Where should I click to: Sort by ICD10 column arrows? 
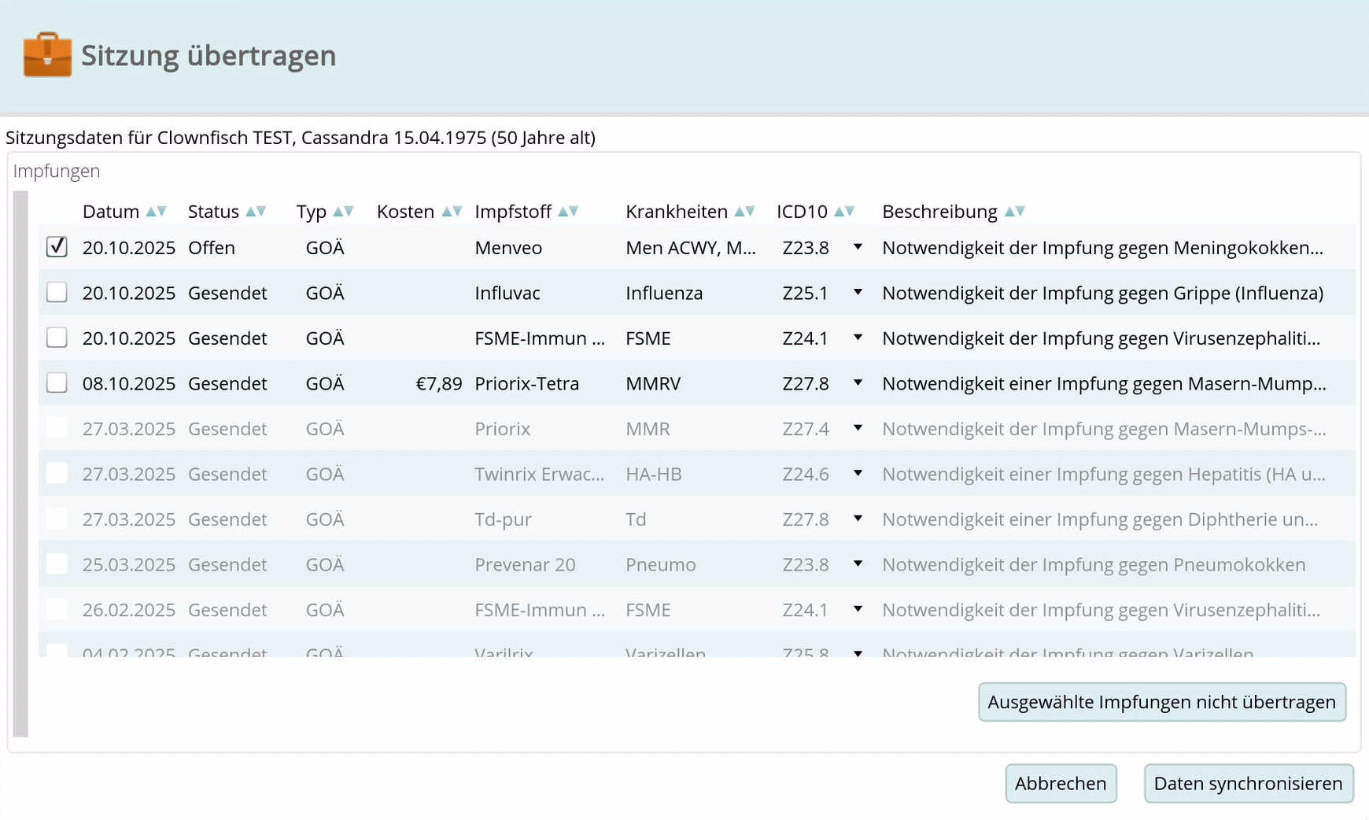tap(844, 212)
